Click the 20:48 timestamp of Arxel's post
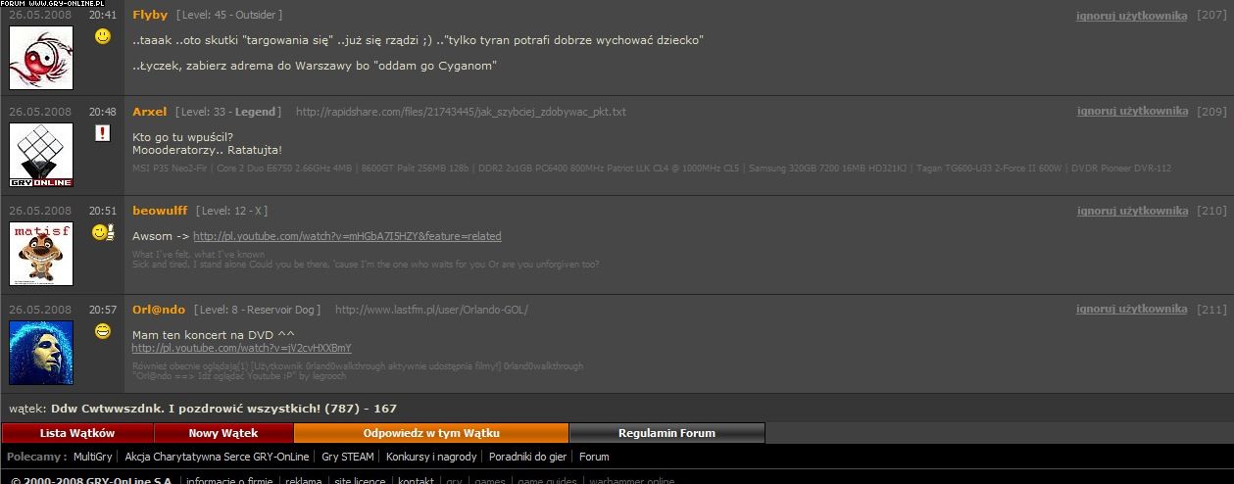This screenshot has height=484, width=1234. [x=102, y=112]
